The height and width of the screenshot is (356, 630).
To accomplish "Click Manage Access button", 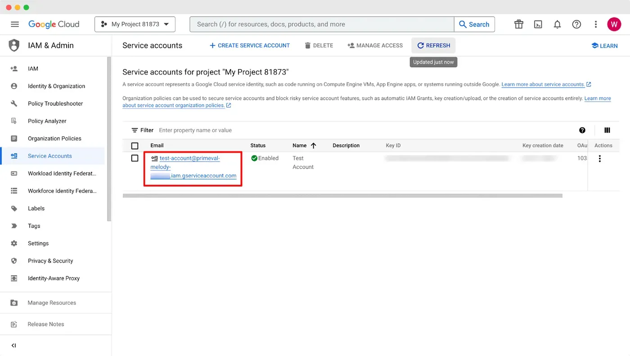I will (375, 45).
